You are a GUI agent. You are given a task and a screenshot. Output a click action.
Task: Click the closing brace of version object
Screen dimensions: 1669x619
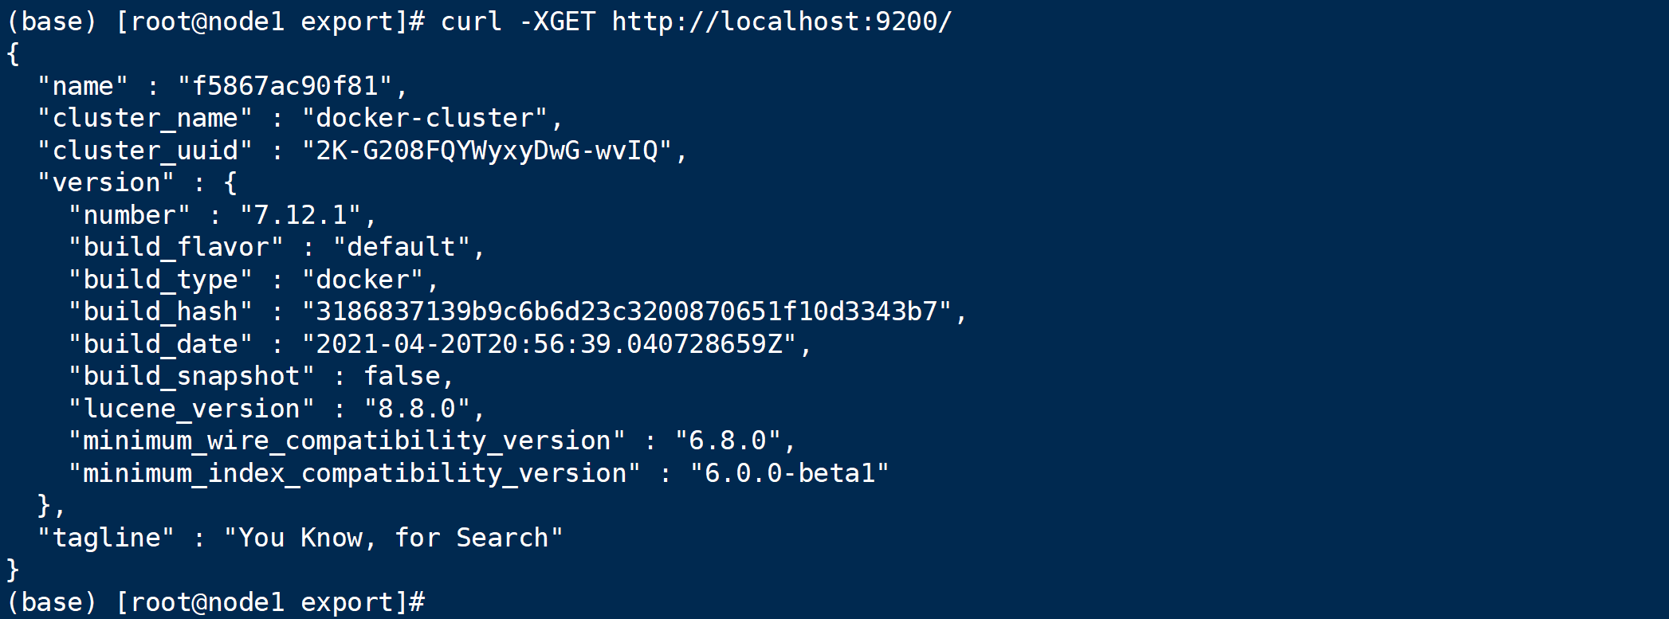[x=45, y=506]
